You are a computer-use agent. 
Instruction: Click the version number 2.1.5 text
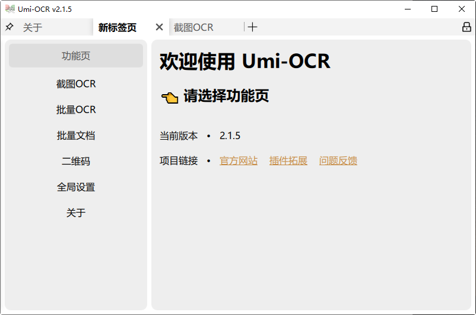pos(230,136)
